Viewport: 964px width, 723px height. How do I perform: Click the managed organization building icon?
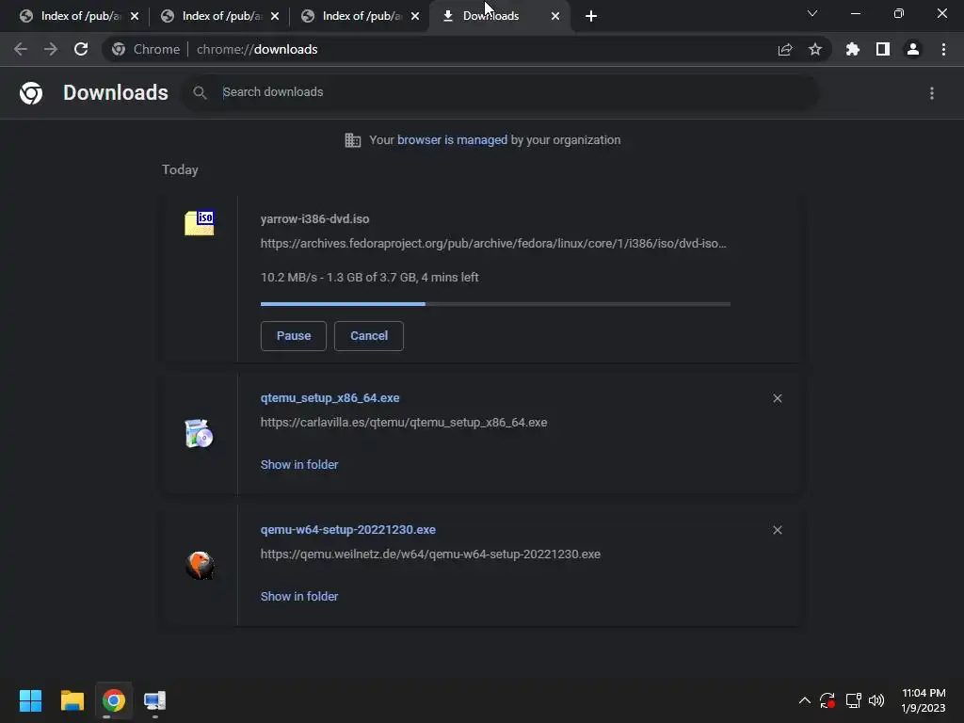(352, 140)
